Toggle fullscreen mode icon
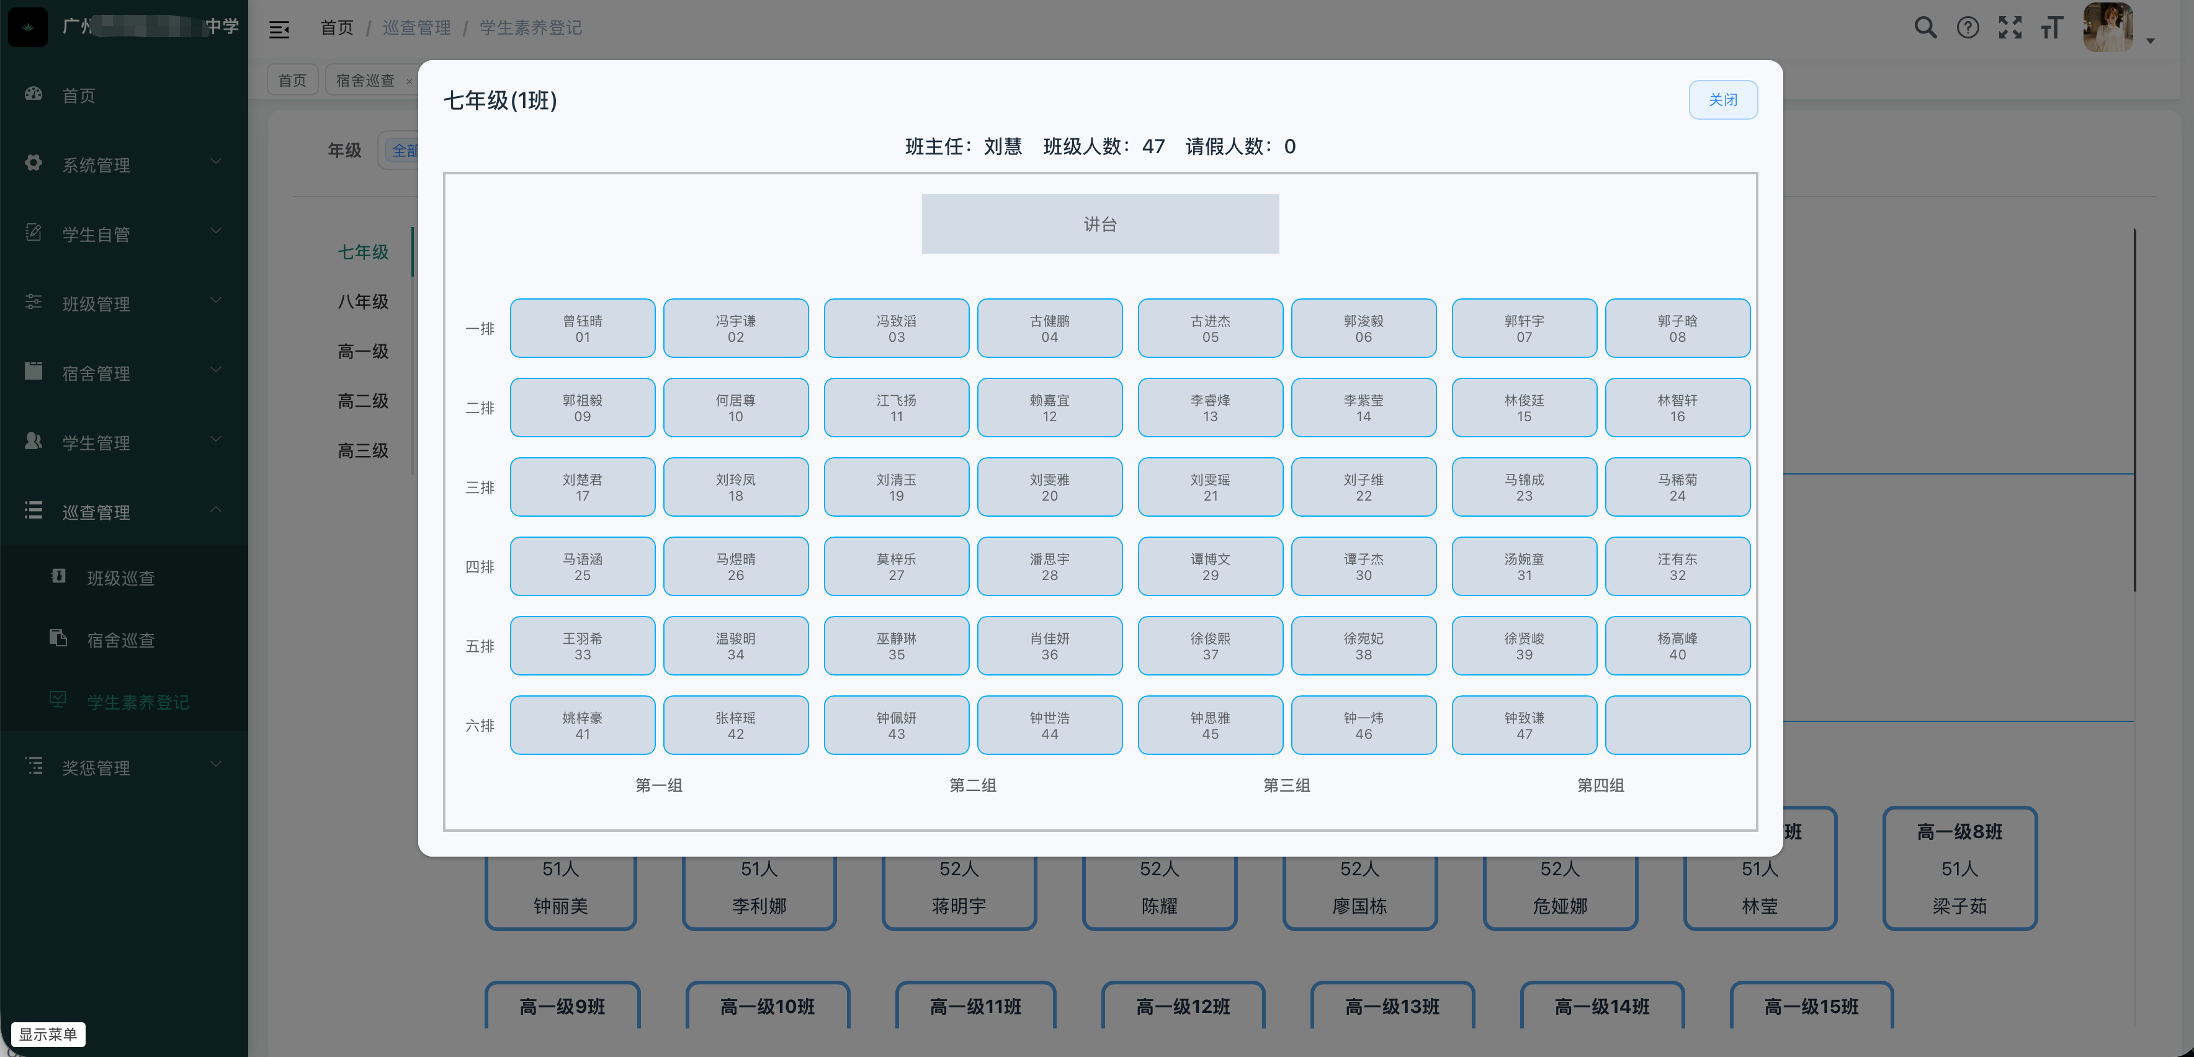This screenshot has width=2194, height=1057. pos(2010,28)
